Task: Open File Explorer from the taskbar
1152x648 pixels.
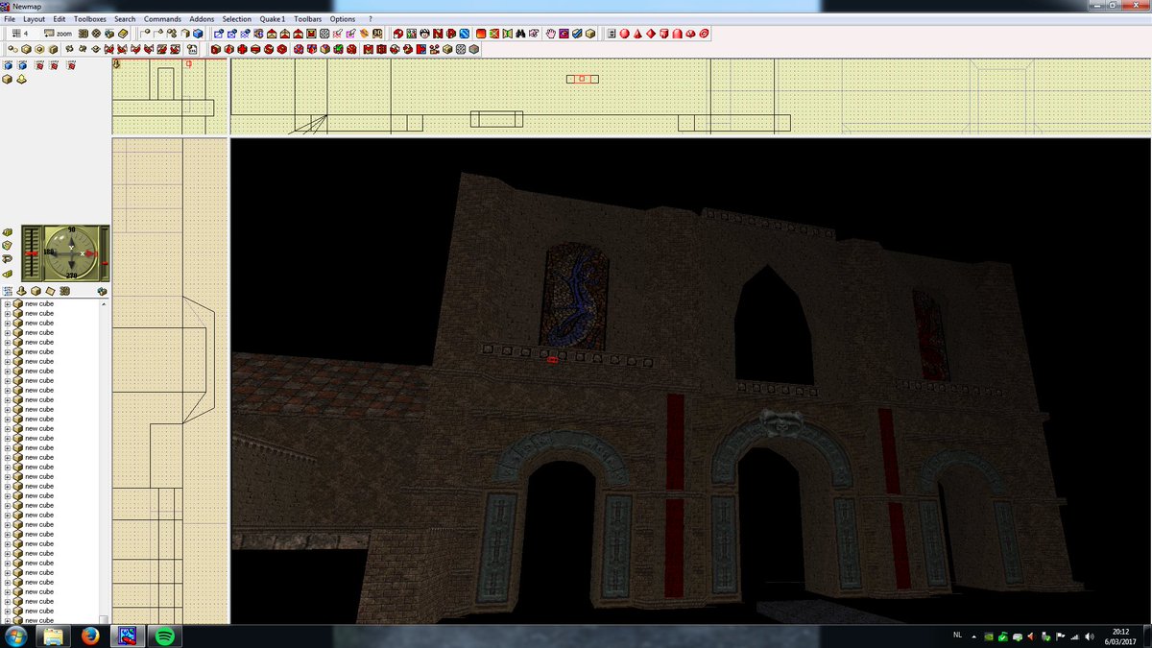Action: pyautogui.click(x=55, y=636)
